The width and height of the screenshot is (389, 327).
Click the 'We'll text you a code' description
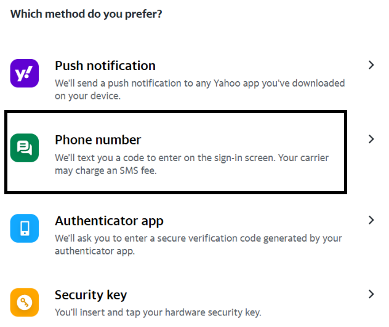[191, 158]
